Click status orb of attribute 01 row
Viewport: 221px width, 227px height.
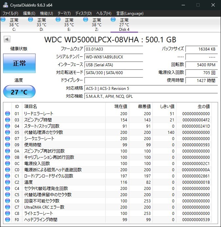coord(8,113)
